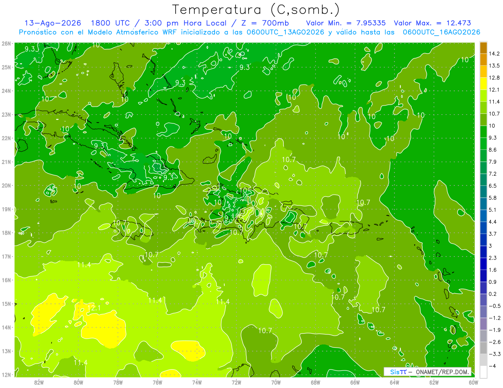Click the "7.9" color scale label

[493, 162]
